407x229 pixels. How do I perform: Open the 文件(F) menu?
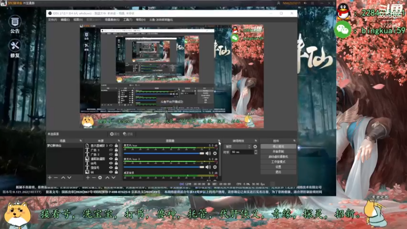(x=52, y=20)
